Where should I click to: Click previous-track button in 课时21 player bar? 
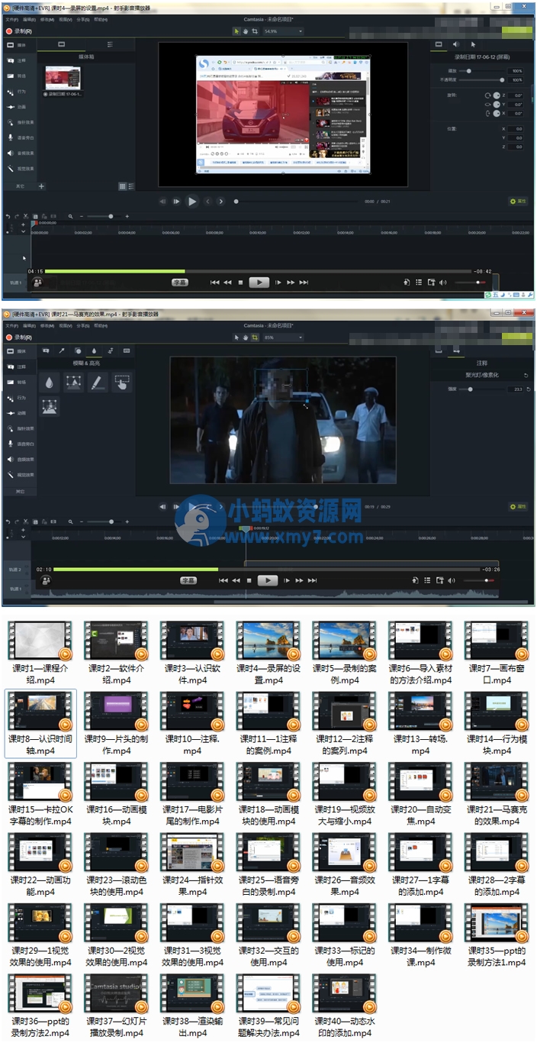tap(223, 580)
